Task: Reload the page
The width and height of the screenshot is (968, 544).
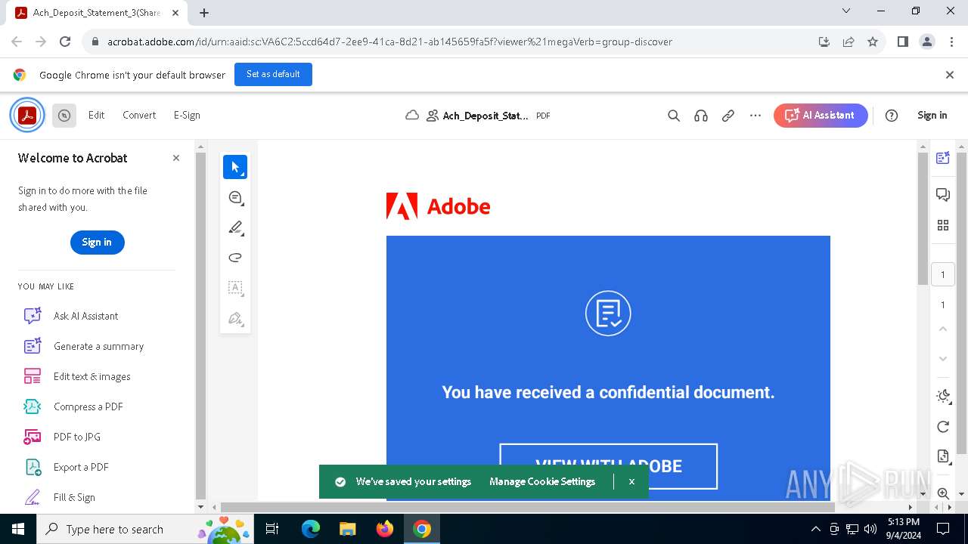Action: (65, 42)
